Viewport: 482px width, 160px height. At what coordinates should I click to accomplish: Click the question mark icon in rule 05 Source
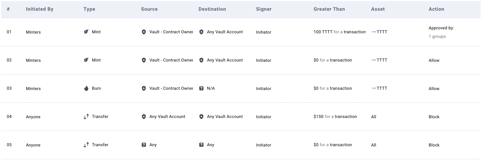(x=144, y=145)
